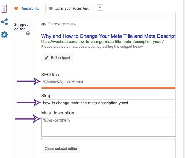Click the blue snippet preview title
This screenshot has width=185, height=158.
coord(108,36)
